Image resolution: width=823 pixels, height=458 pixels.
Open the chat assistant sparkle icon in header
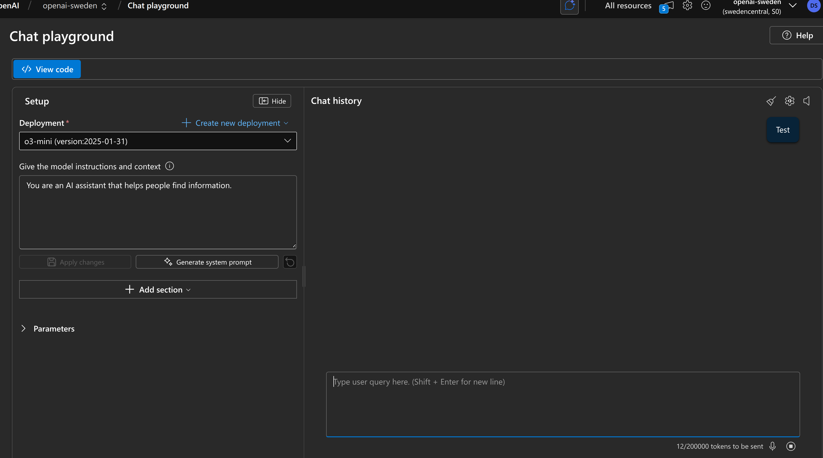click(x=569, y=6)
